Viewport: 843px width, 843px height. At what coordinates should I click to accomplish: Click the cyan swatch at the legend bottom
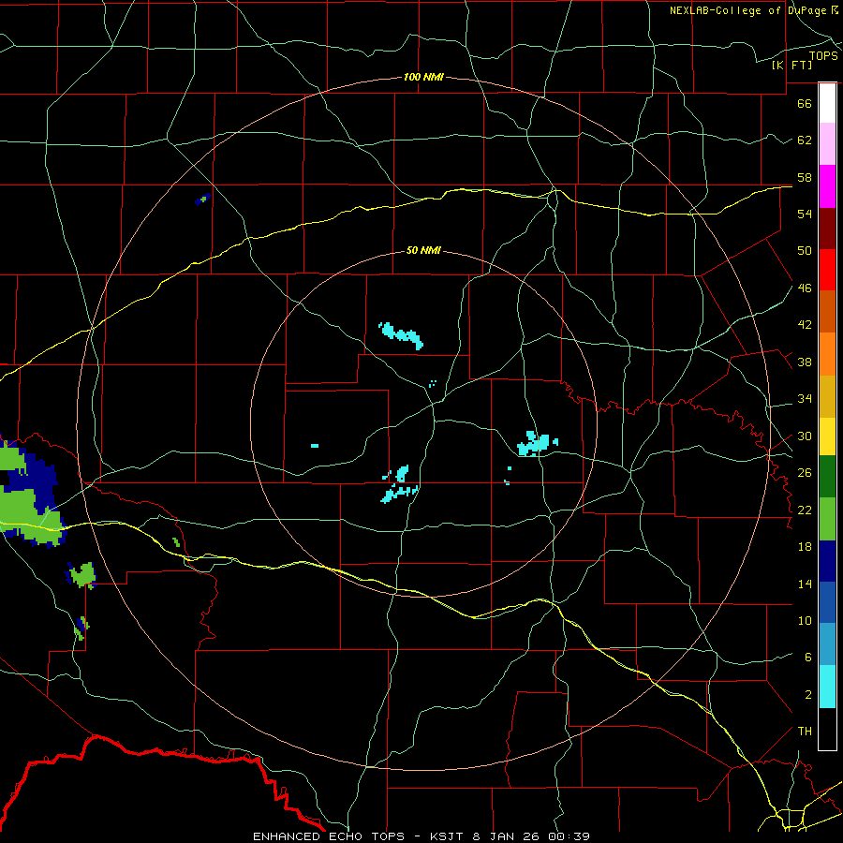click(827, 687)
